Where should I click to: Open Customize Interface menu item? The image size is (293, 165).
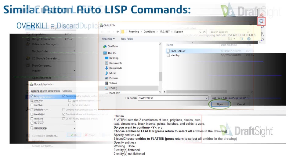click(45, 136)
